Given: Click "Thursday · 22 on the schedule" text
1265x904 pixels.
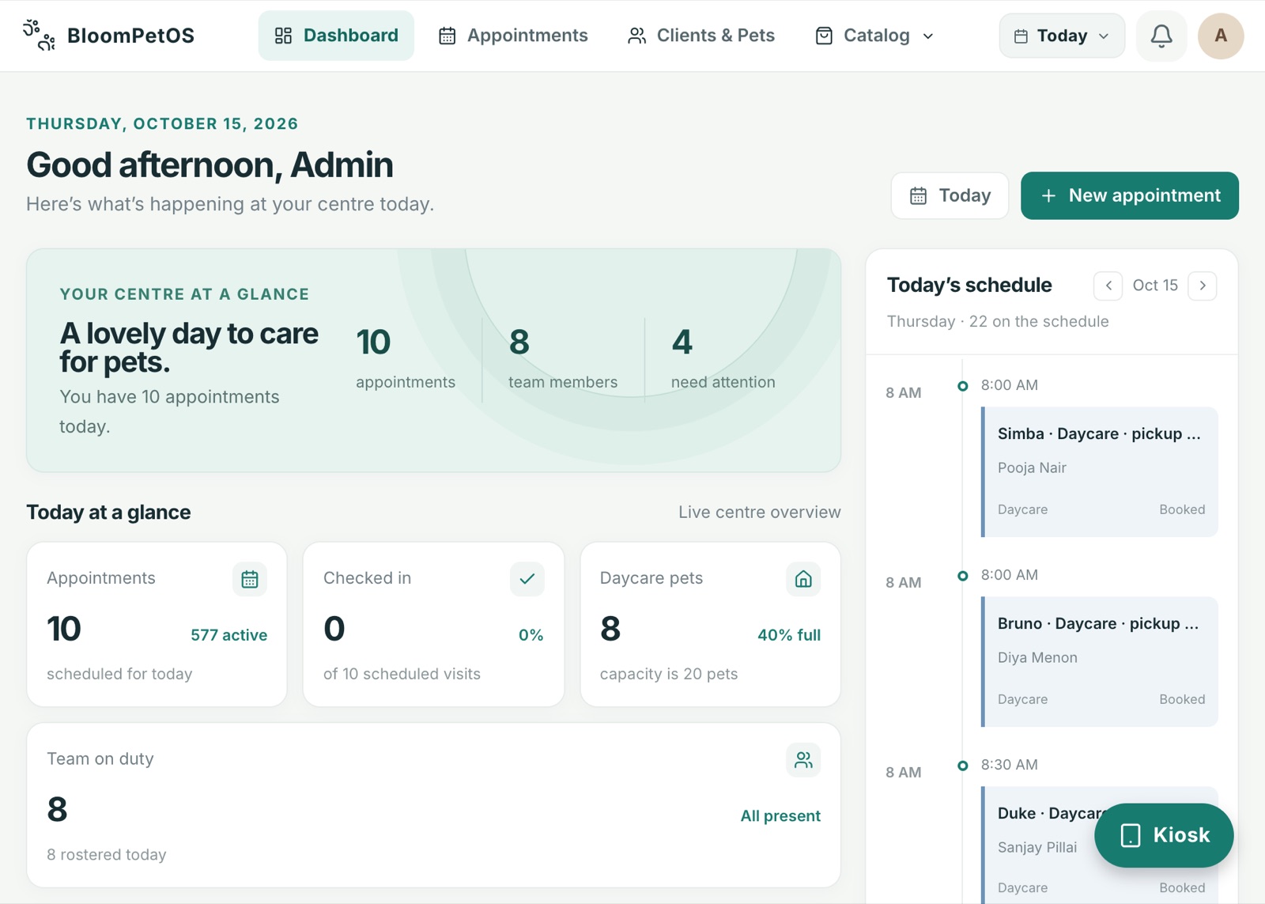Looking at the screenshot, I should [998, 322].
